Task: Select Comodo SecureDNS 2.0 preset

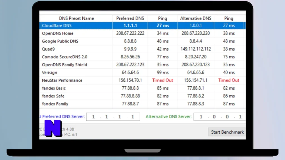Action: click(x=142, y=57)
